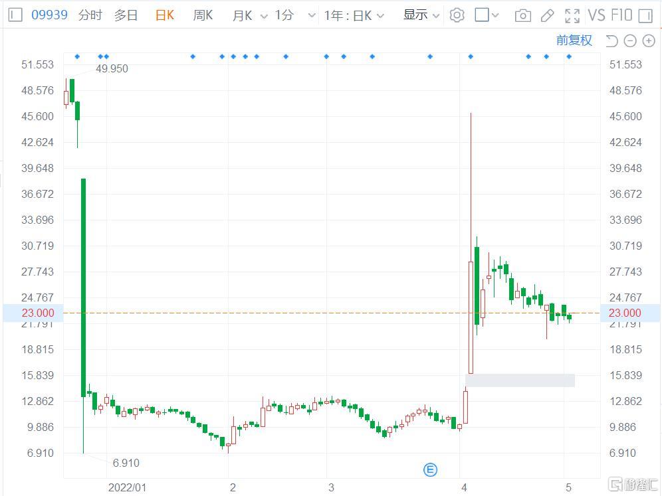Image resolution: width=662 pixels, height=496 pixels.
Task: Open the F10 company info
Action: coord(620,15)
